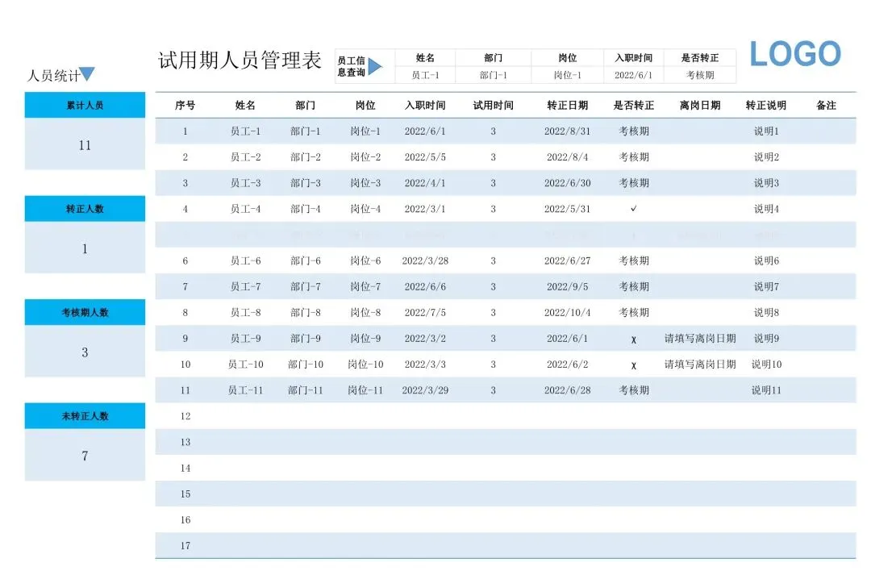The image size is (871, 575).
Task: Select the total headcount value 11
Action: (85, 145)
